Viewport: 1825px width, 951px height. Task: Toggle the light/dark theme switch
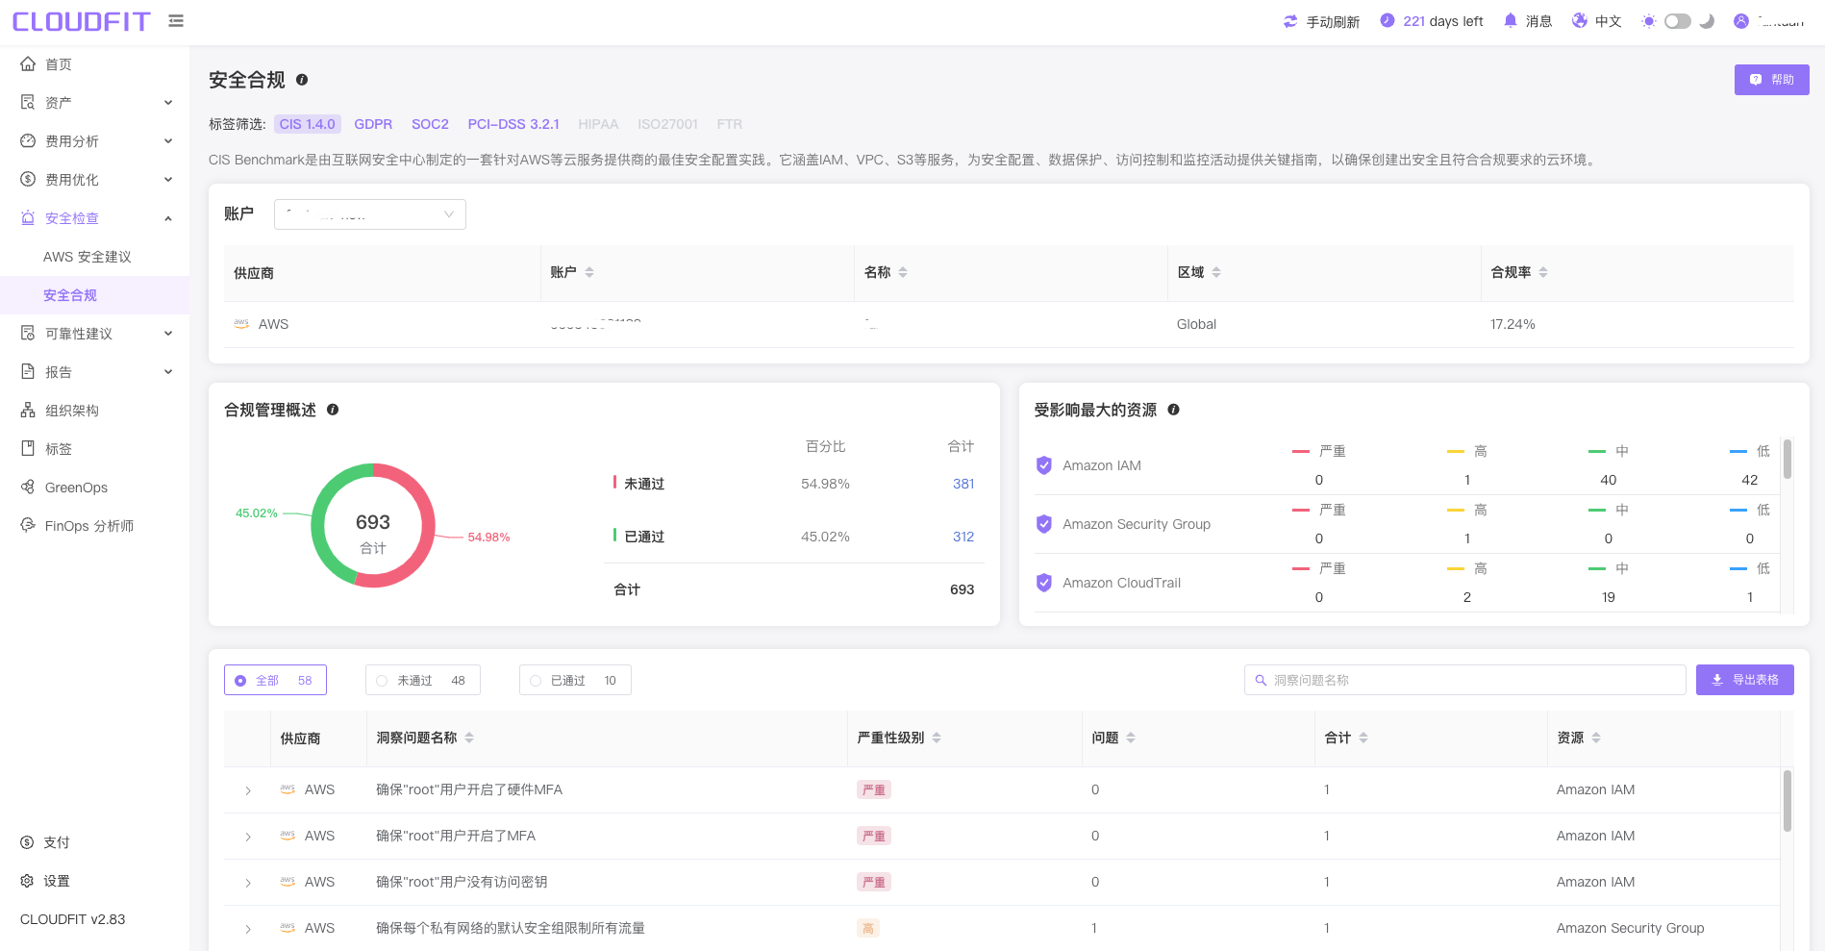(1678, 21)
